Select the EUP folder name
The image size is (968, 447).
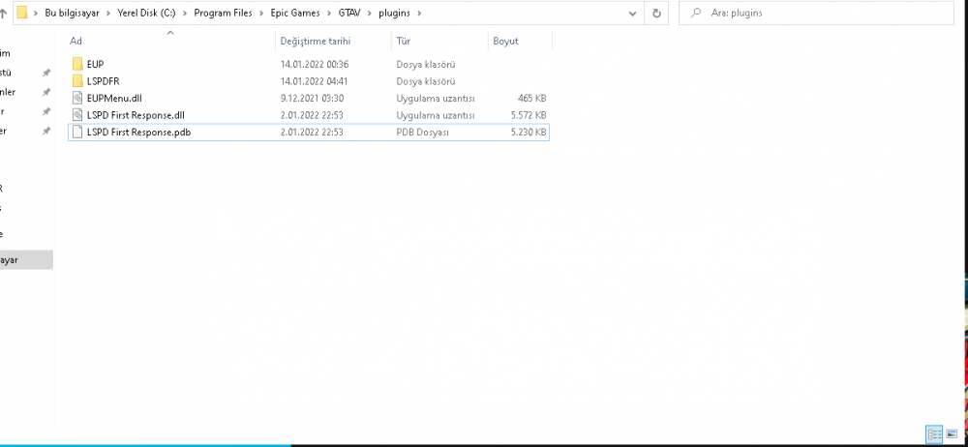95,64
